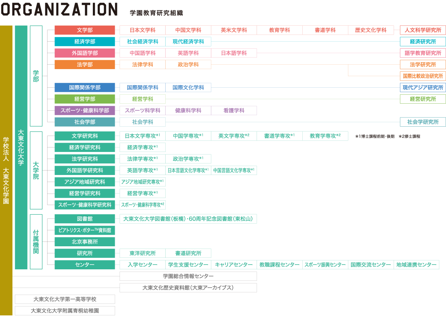Open the 法学研究科 box

(85, 159)
